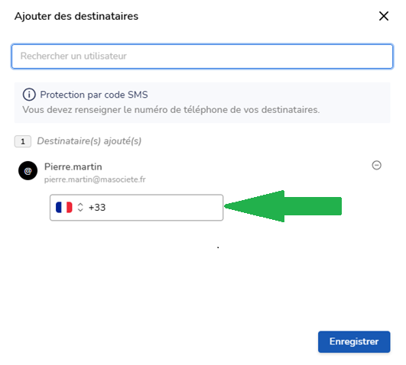Select the Pierre.martin recipient name
This screenshot has width=406, height=365.
click(73, 167)
